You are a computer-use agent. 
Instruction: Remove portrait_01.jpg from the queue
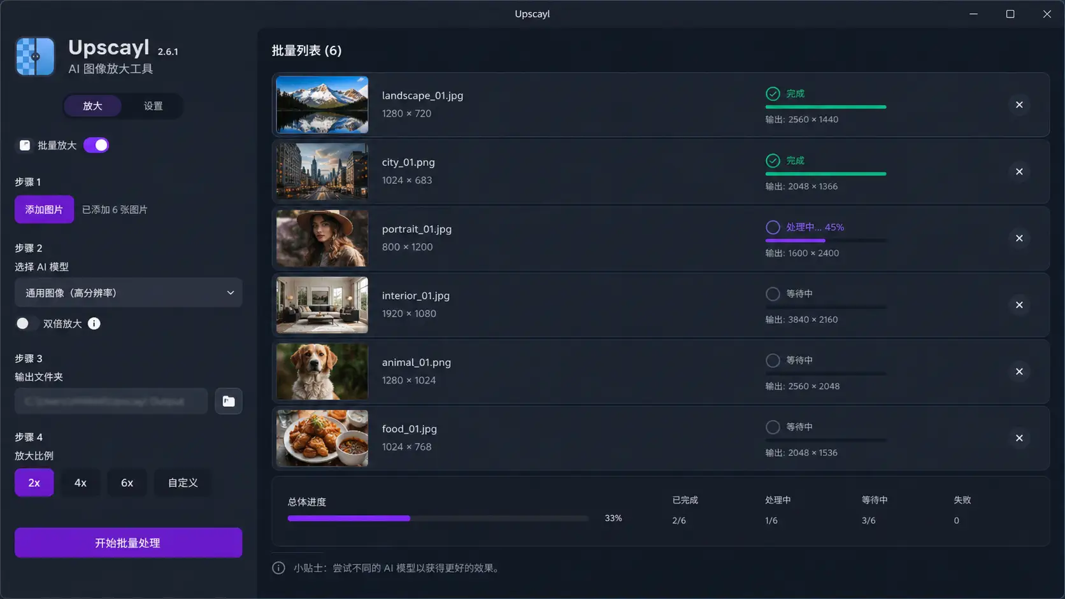tap(1019, 238)
